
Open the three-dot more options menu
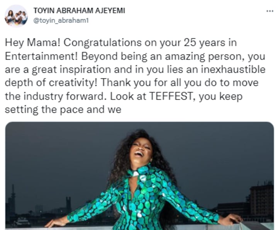click(270, 11)
